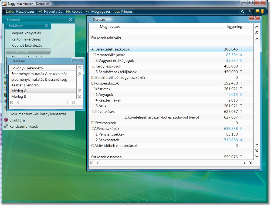Click the gears icon beside Rendszerfunkciók
The image size is (271, 206).
6,126
